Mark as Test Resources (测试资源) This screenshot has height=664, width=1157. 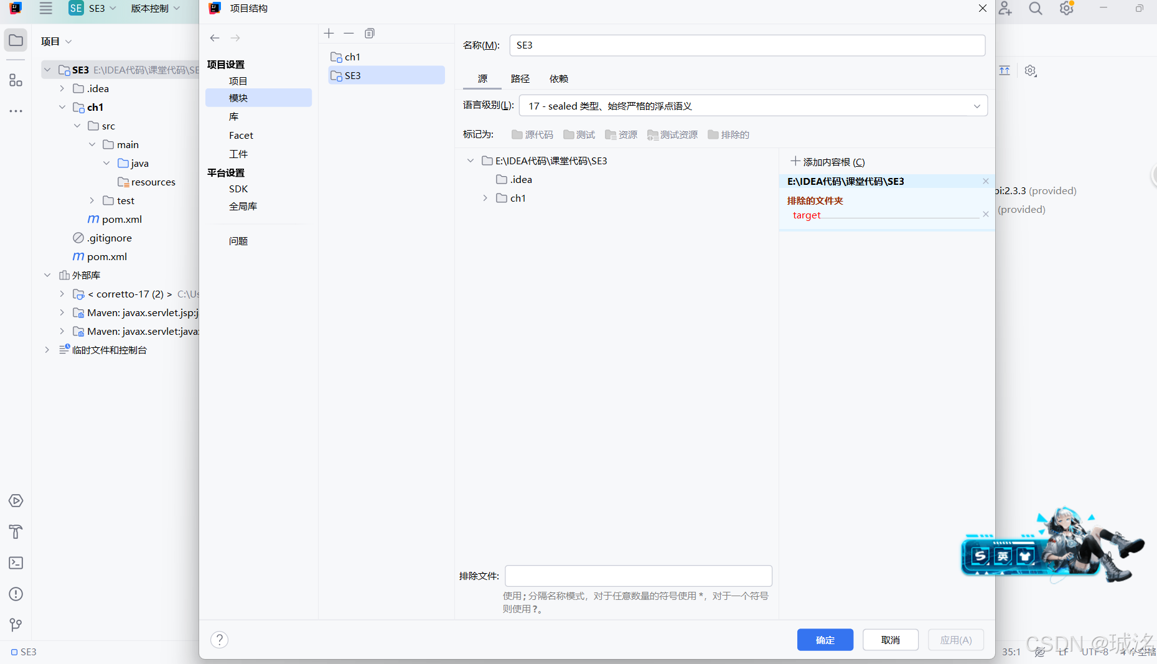pyautogui.click(x=672, y=134)
